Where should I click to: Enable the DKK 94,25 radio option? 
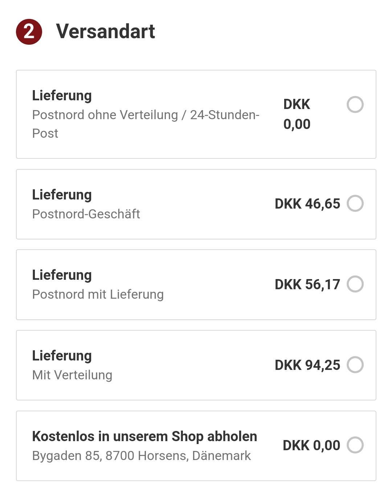(x=355, y=365)
